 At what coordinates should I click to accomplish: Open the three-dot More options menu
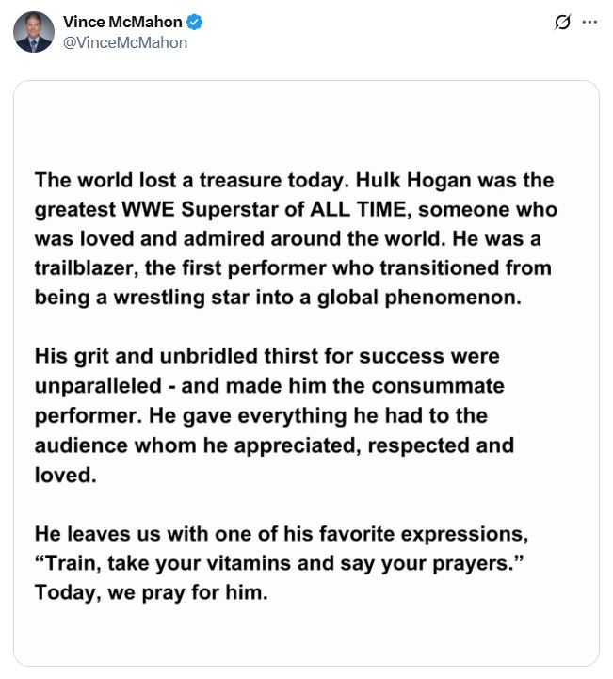tap(590, 22)
